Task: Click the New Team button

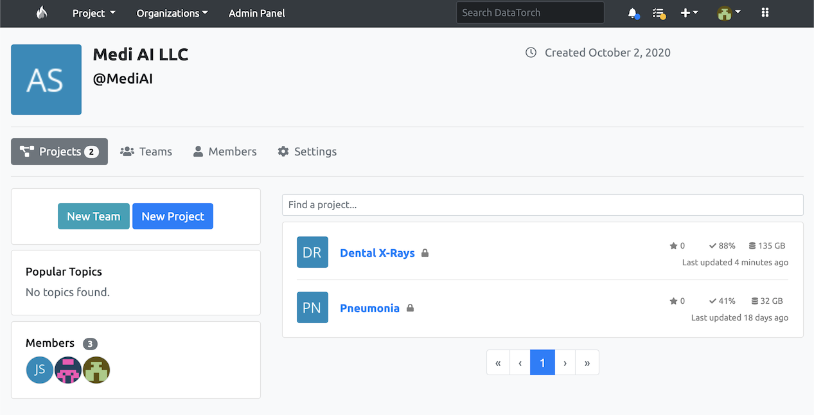Action: point(93,216)
